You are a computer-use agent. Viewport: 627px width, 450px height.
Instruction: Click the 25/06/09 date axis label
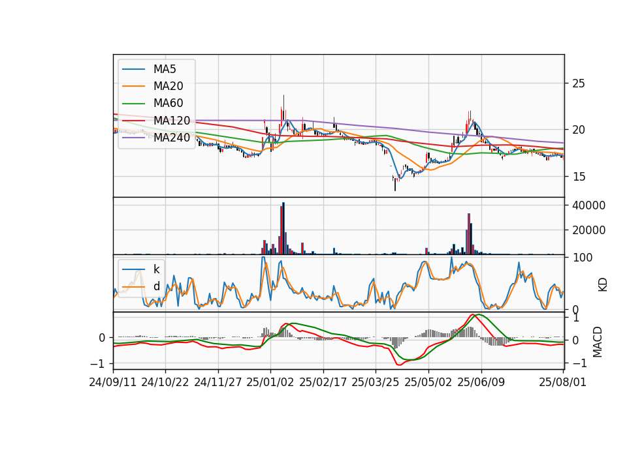[481, 382]
